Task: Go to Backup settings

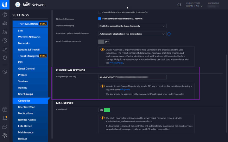Action: click(30, 139)
